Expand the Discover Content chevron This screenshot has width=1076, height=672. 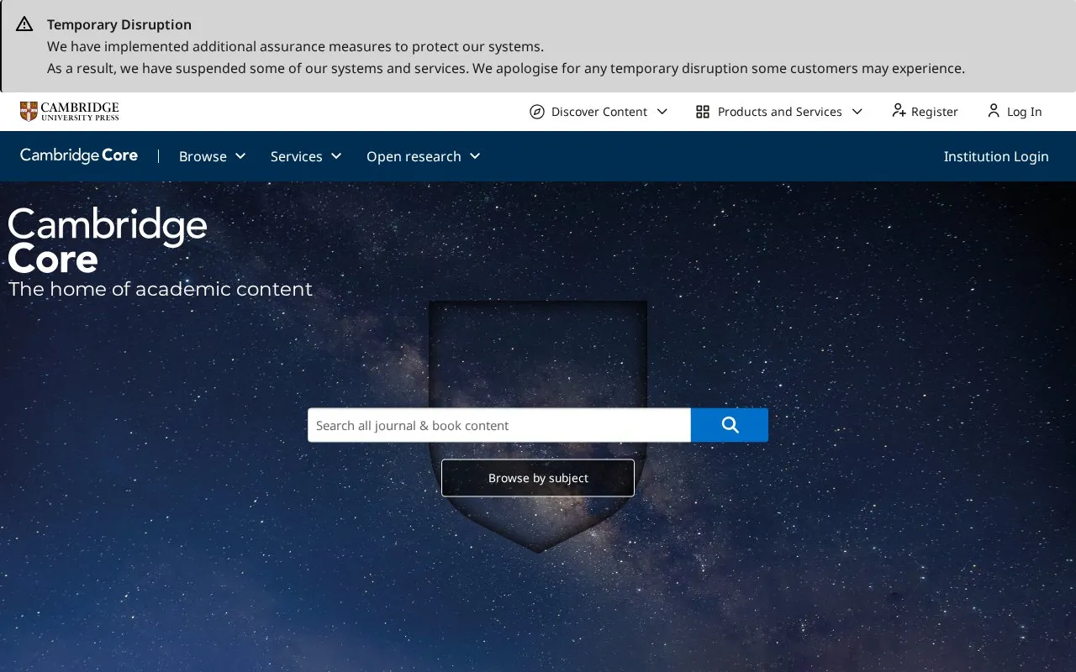tap(662, 112)
